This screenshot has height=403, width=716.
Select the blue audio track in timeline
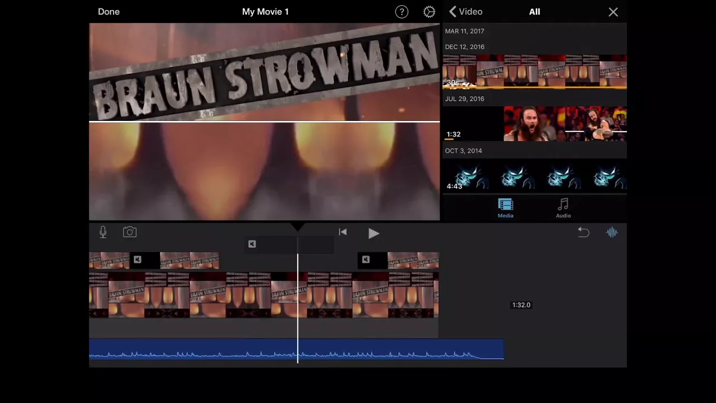tap(296, 350)
